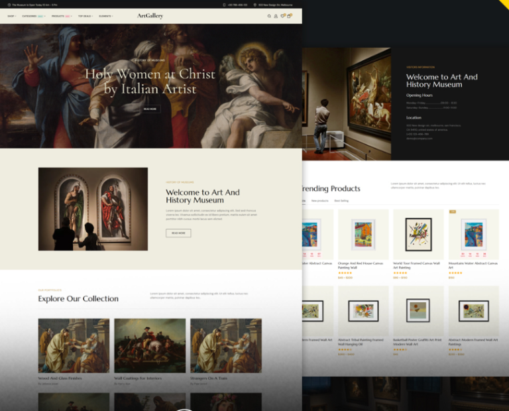
Task: Open the shopping cart bag icon
Action: pyautogui.click(x=290, y=16)
